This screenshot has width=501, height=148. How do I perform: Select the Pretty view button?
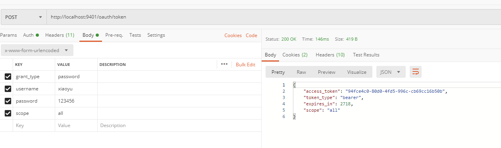pos(278,72)
